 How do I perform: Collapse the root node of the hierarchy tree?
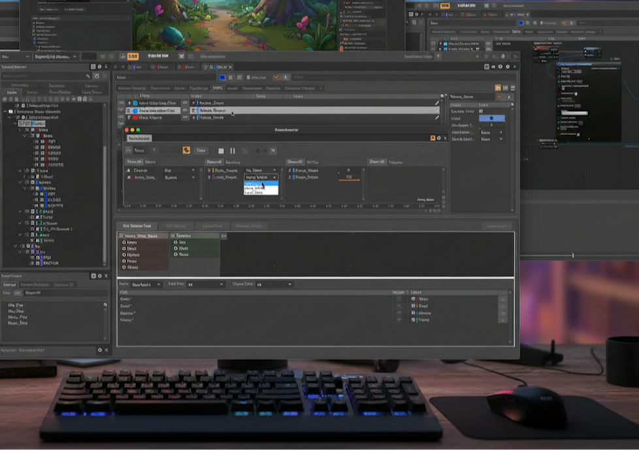[4, 111]
